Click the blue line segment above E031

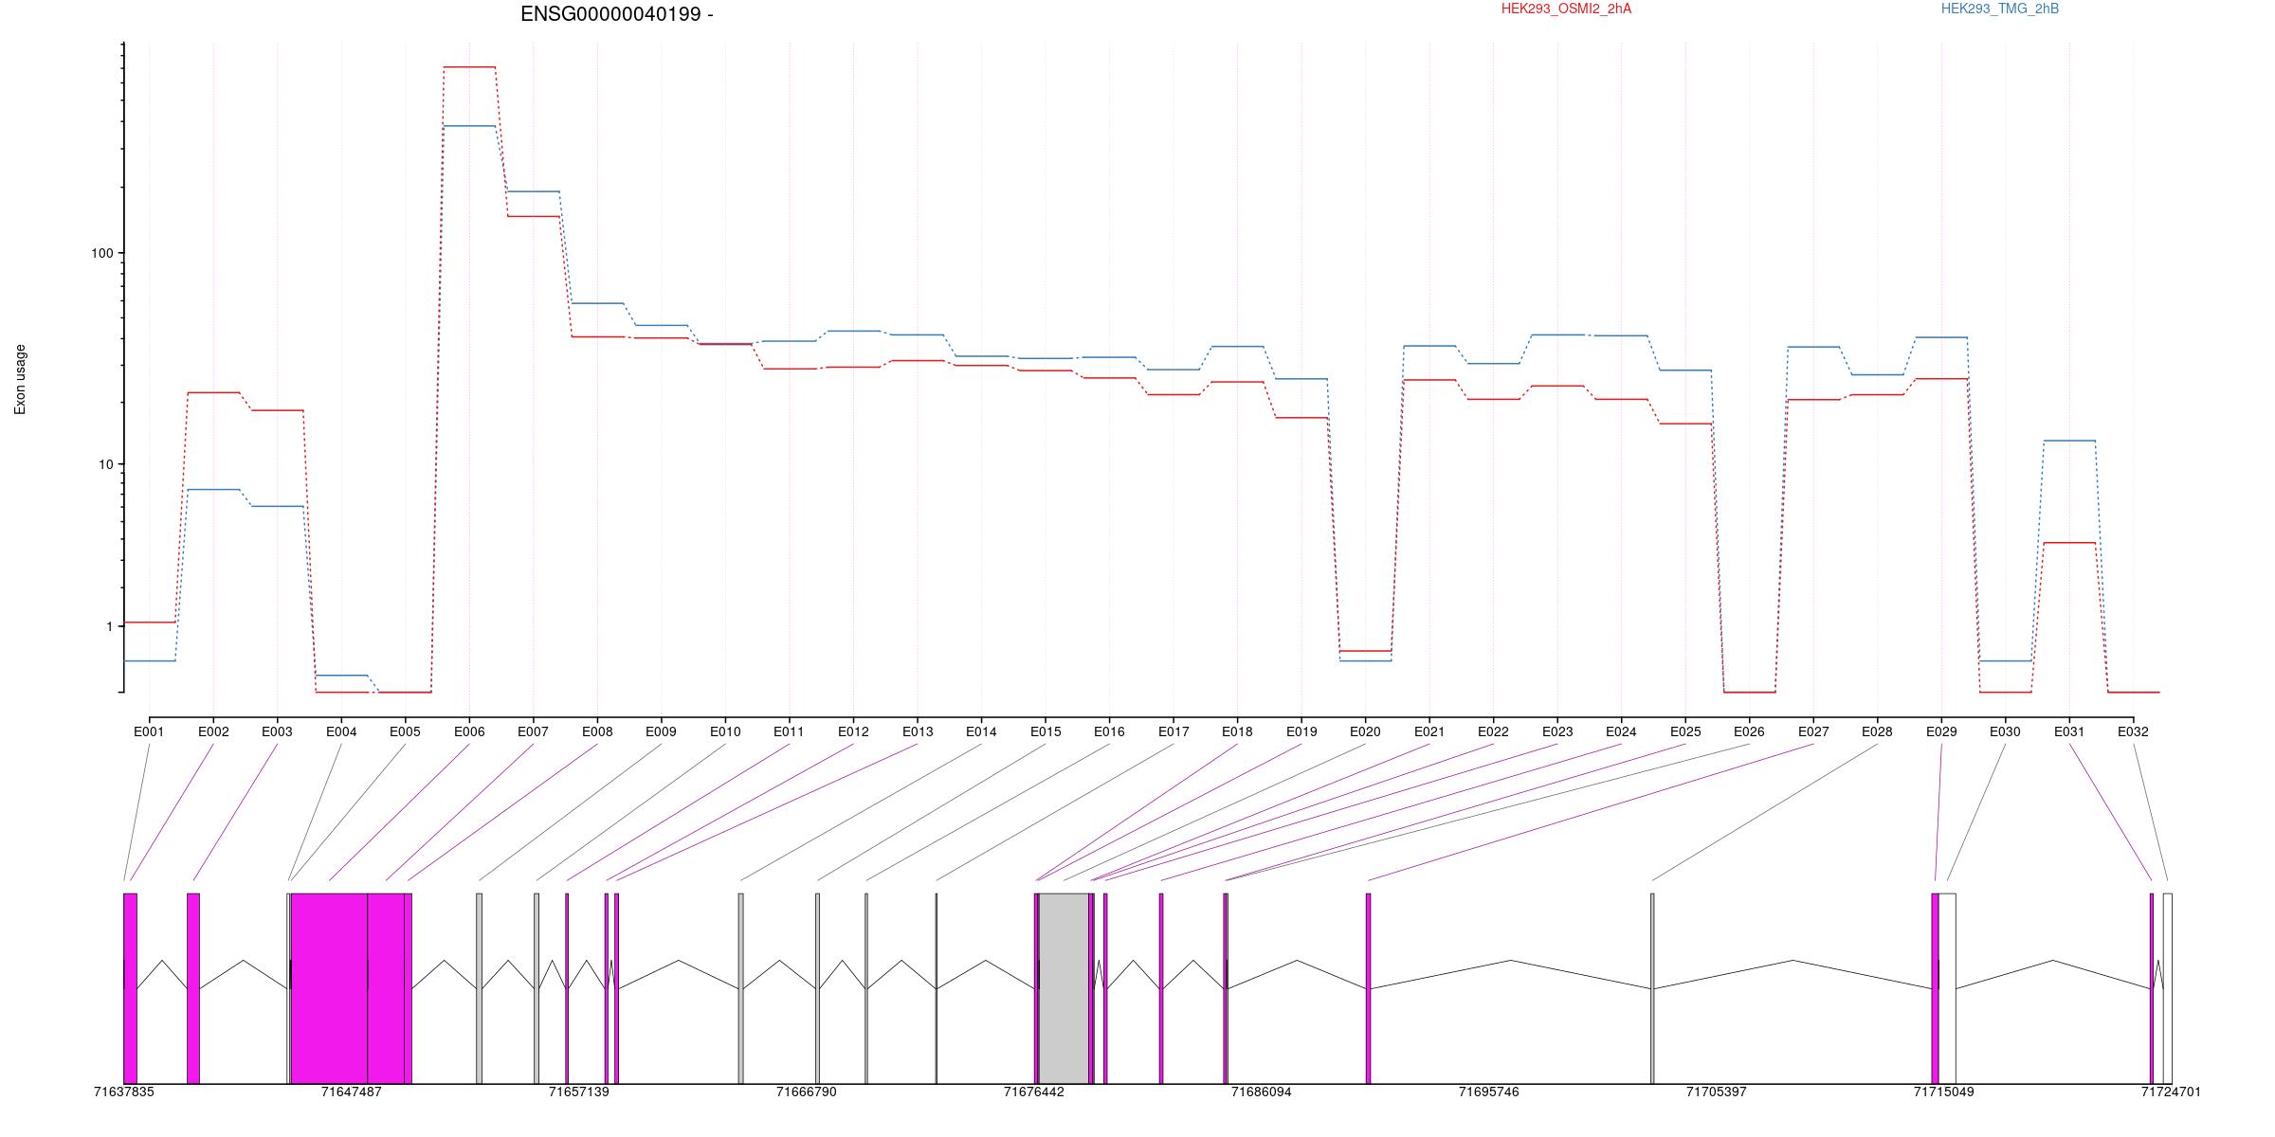point(2069,441)
